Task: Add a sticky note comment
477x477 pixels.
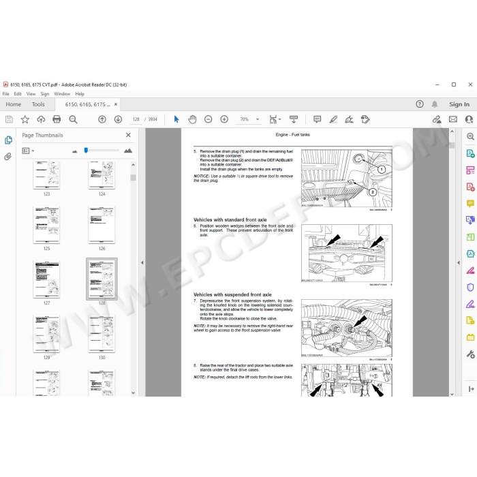Action: pos(317,119)
